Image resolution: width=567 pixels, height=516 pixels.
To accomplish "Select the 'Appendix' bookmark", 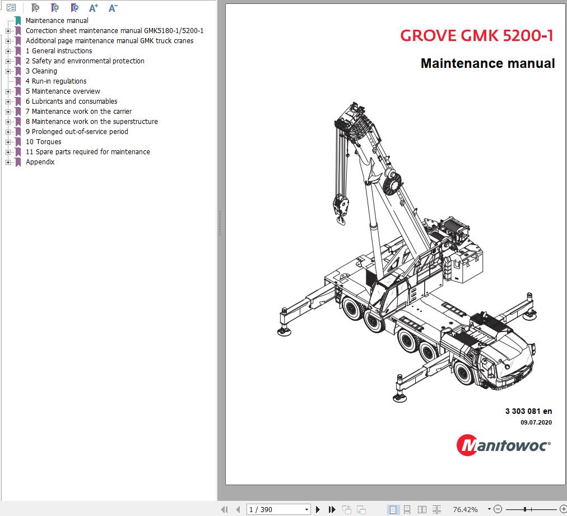I will [40, 162].
